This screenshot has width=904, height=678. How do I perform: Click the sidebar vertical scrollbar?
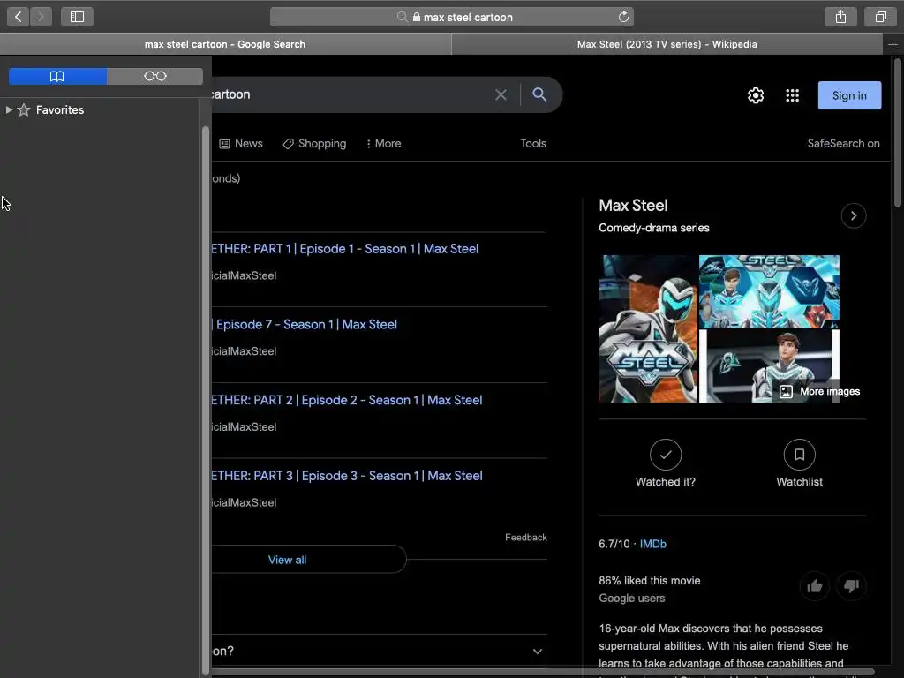[x=205, y=398]
